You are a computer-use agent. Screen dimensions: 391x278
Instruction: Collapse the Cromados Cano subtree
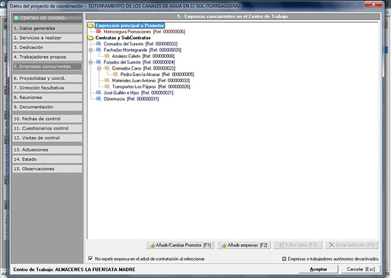click(98, 68)
